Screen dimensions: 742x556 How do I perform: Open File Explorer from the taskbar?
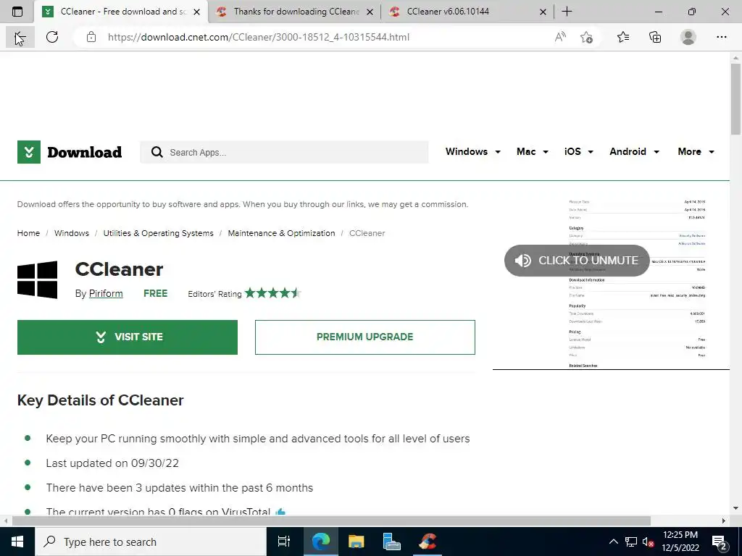(357, 542)
